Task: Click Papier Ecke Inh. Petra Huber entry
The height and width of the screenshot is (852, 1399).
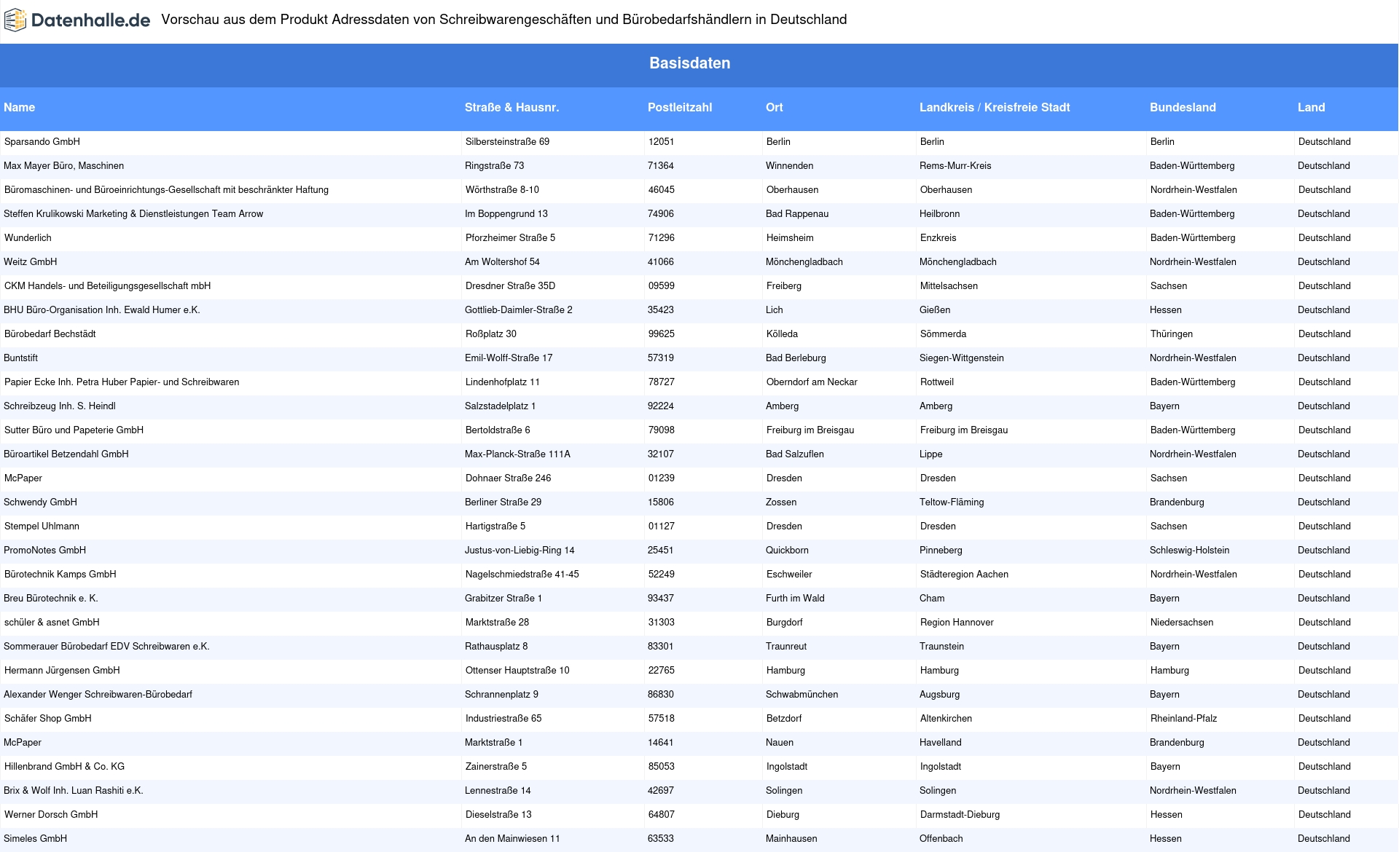Action: pyautogui.click(x=122, y=382)
